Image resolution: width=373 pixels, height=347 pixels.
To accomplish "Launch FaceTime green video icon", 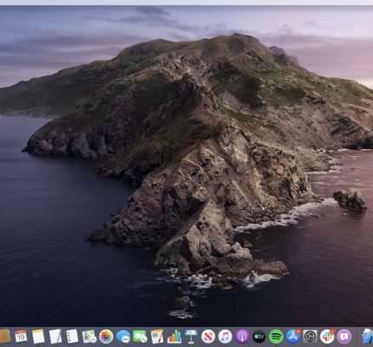I will pos(140,337).
